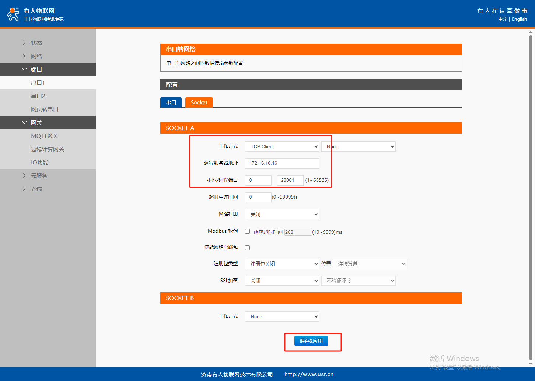
Task: Enable the 使能网络心跳包 checkbox
Action: coord(248,247)
